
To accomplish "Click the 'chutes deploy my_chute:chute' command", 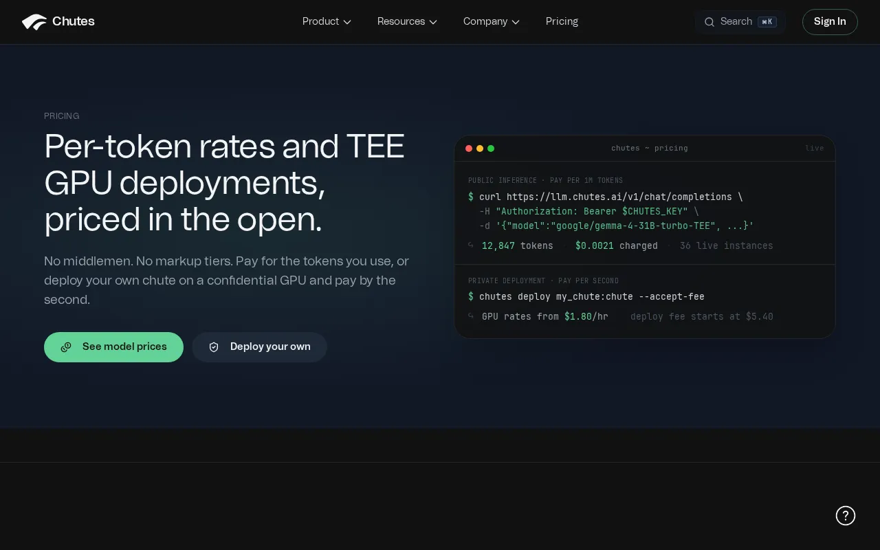I will (586, 296).
